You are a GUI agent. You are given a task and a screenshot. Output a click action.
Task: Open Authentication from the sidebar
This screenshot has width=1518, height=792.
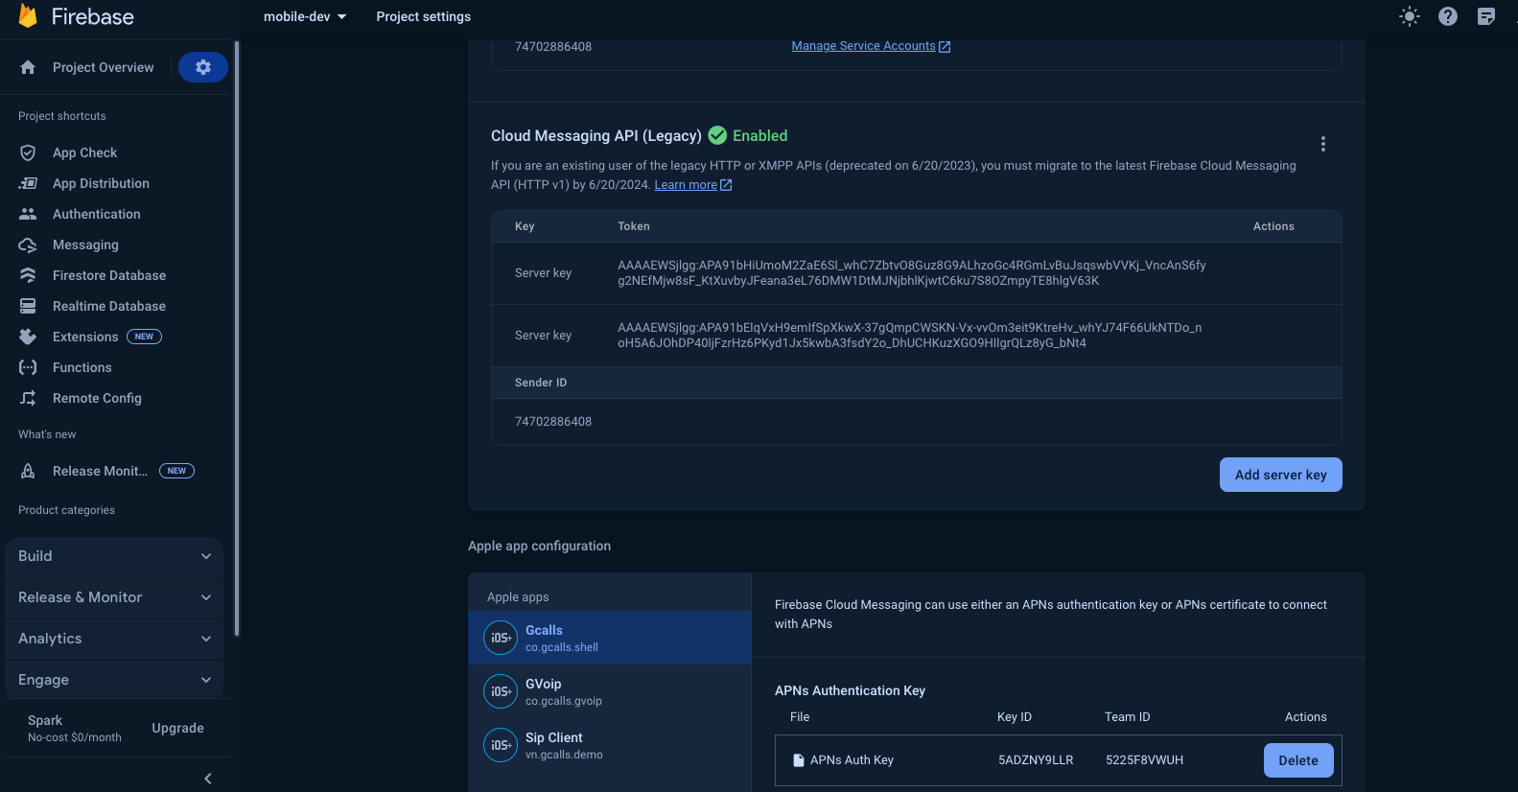(96, 214)
